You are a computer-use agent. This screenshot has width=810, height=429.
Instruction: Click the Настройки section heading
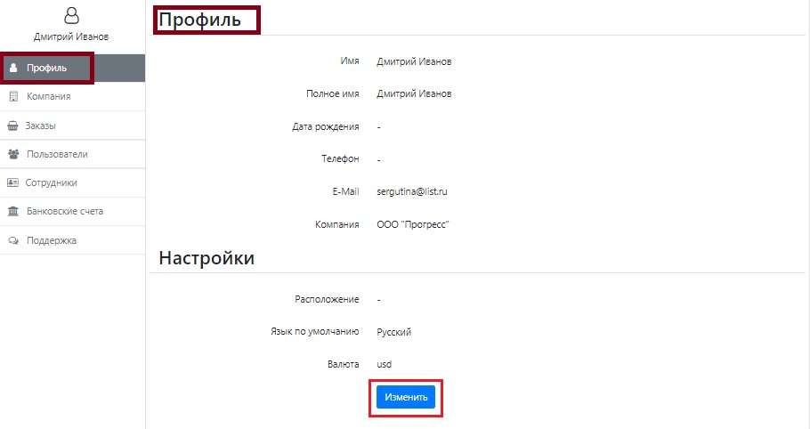click(207, 257)
